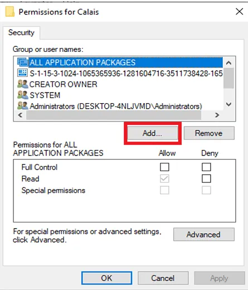Click Cancel to discard changes

point(163,278)
